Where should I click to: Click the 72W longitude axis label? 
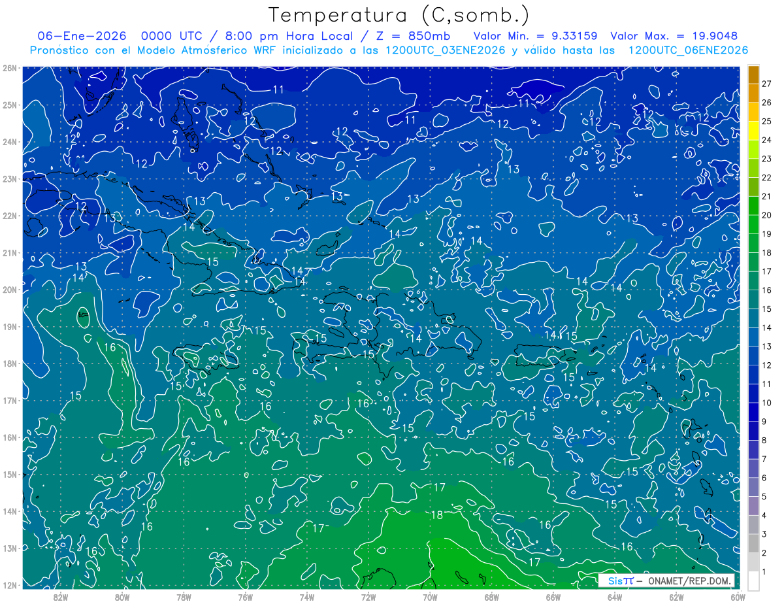(368, 596)
